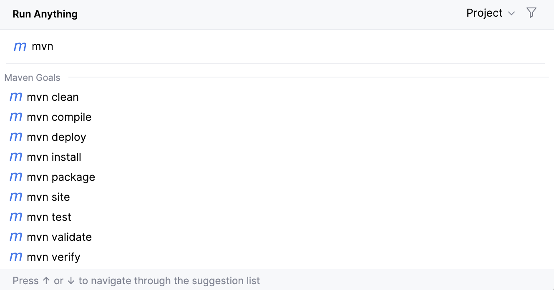554x290 pixels.
Task: Click the Maven icon next to mvn clean
Action: tap(15, 97)
